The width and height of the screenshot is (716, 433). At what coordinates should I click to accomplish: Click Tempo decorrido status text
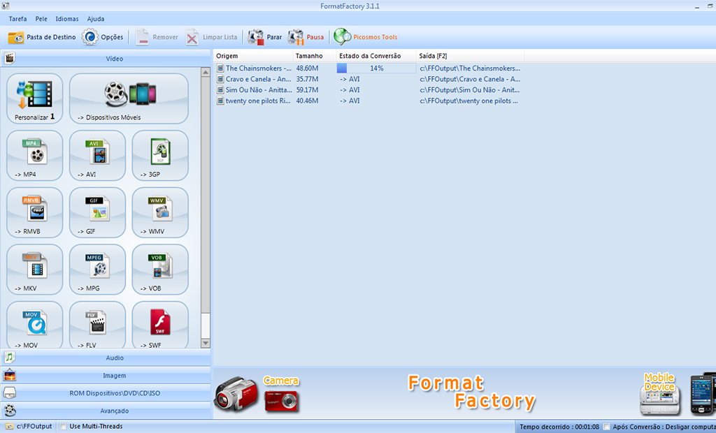click(559, 427)
